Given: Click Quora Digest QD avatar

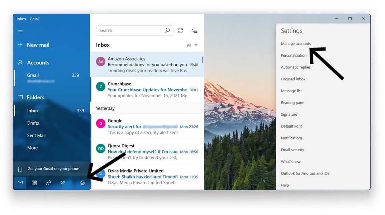Looking at the screenshot, I should 101,148.
